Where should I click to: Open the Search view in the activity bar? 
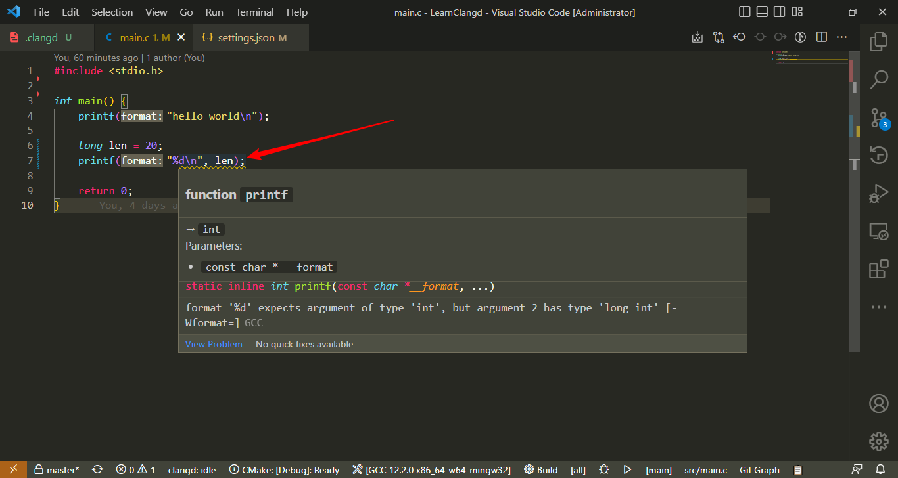(879, 79)
